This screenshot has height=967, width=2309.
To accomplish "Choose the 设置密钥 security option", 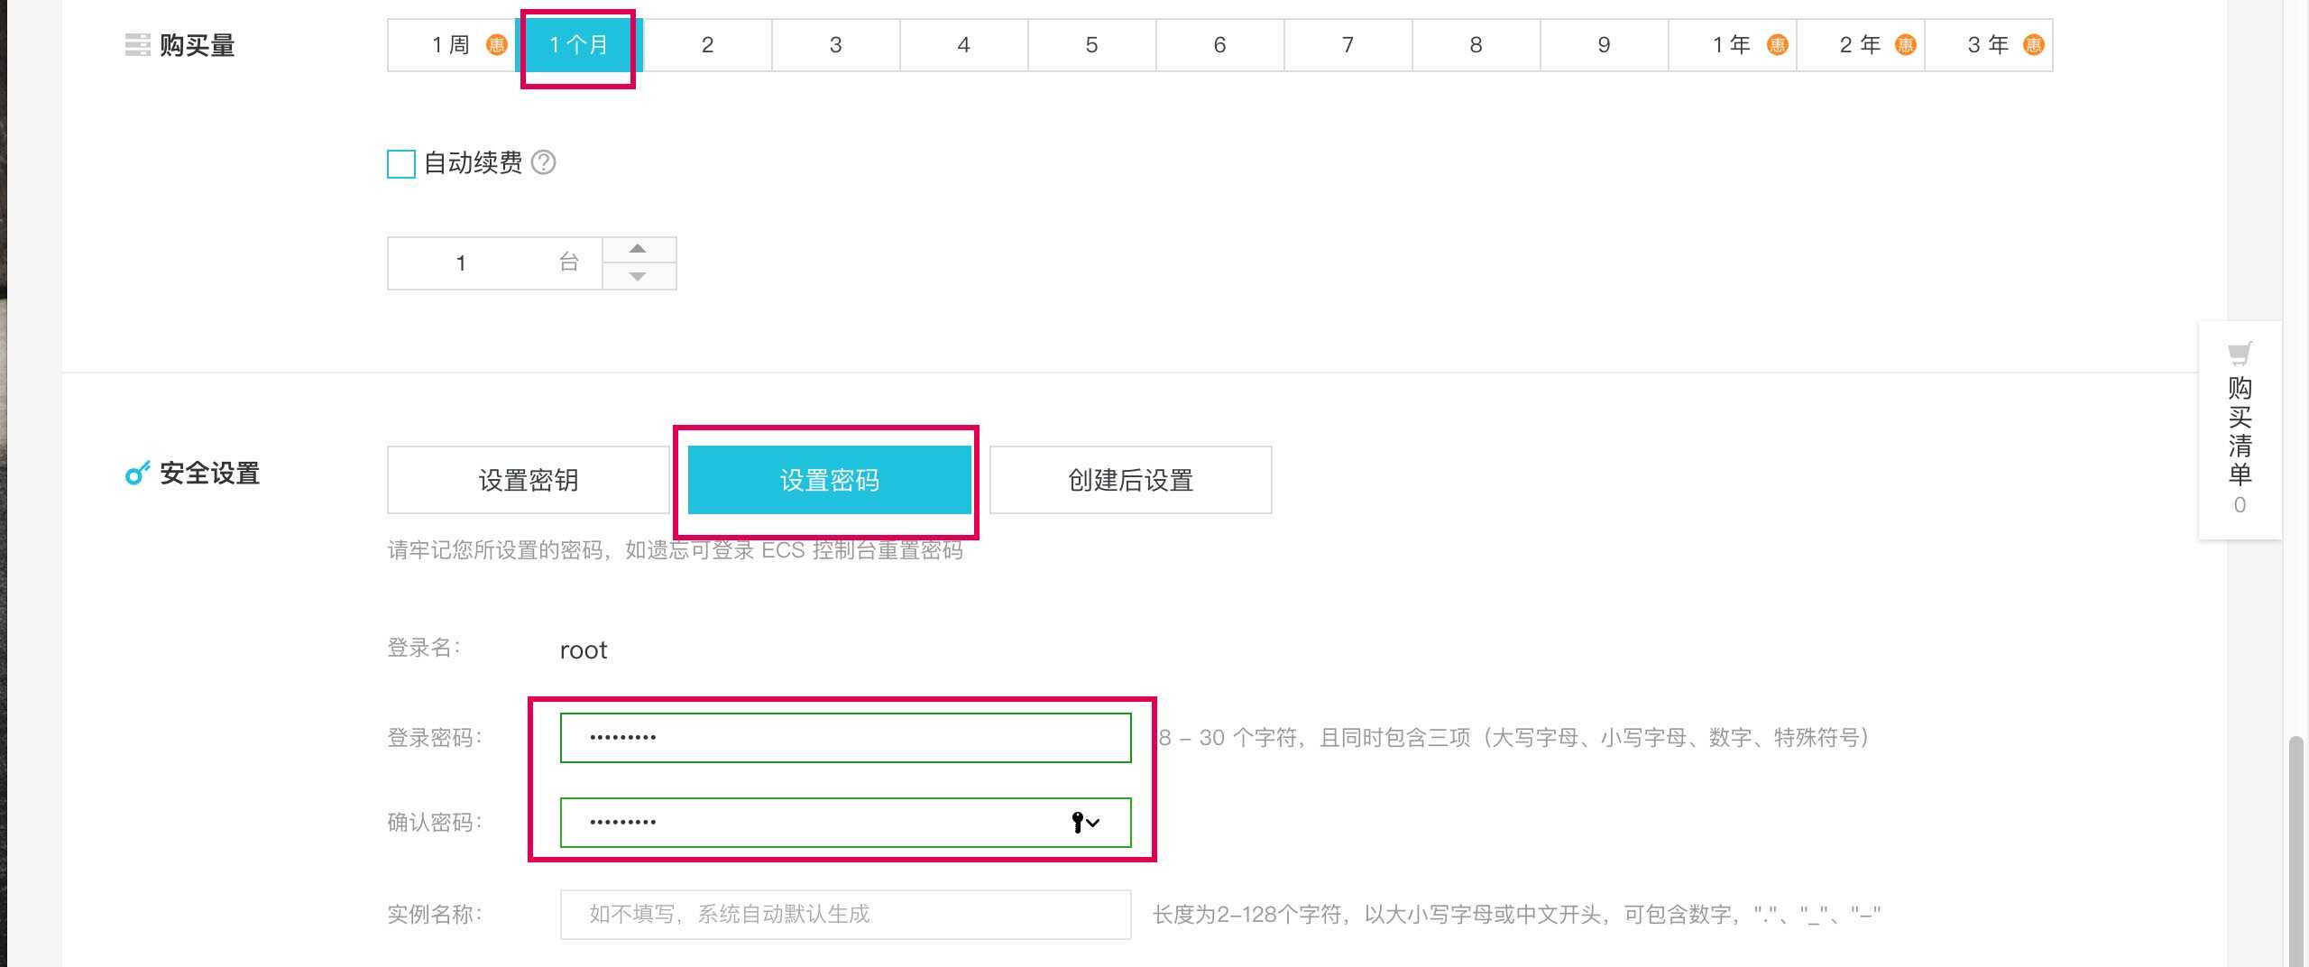I will point(529,480).
